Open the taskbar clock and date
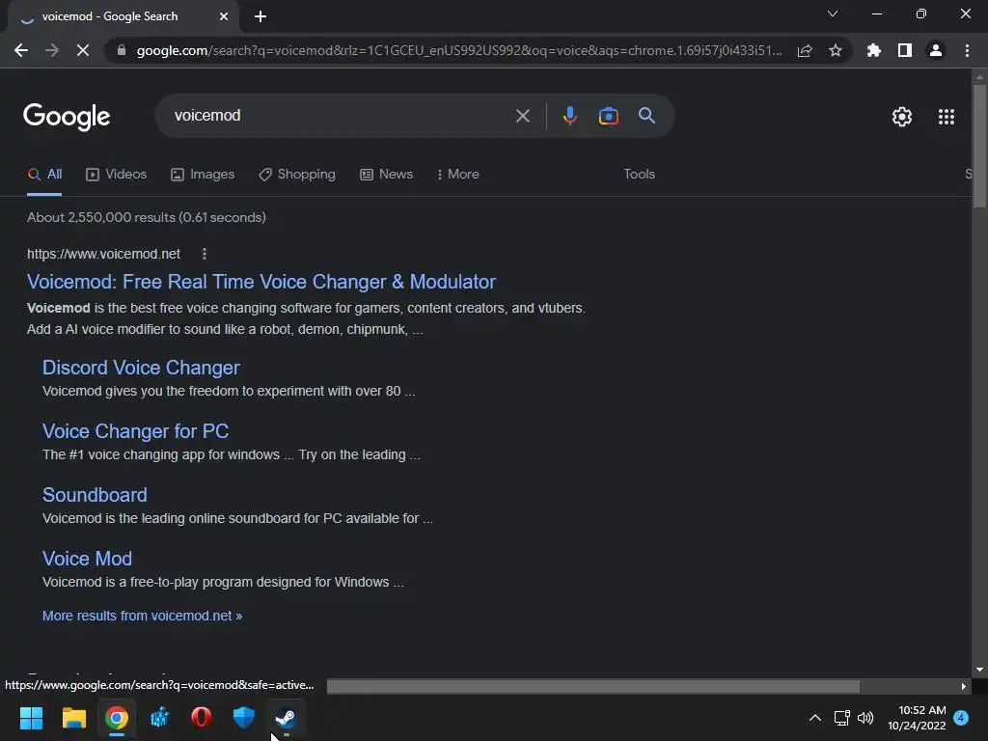The width and height of the screenshot is (988, 741). 917,718
